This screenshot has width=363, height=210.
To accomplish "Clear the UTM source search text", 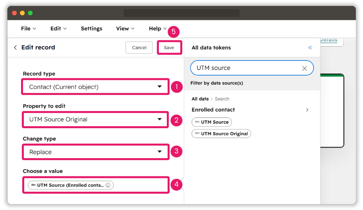I will (305, 68).
